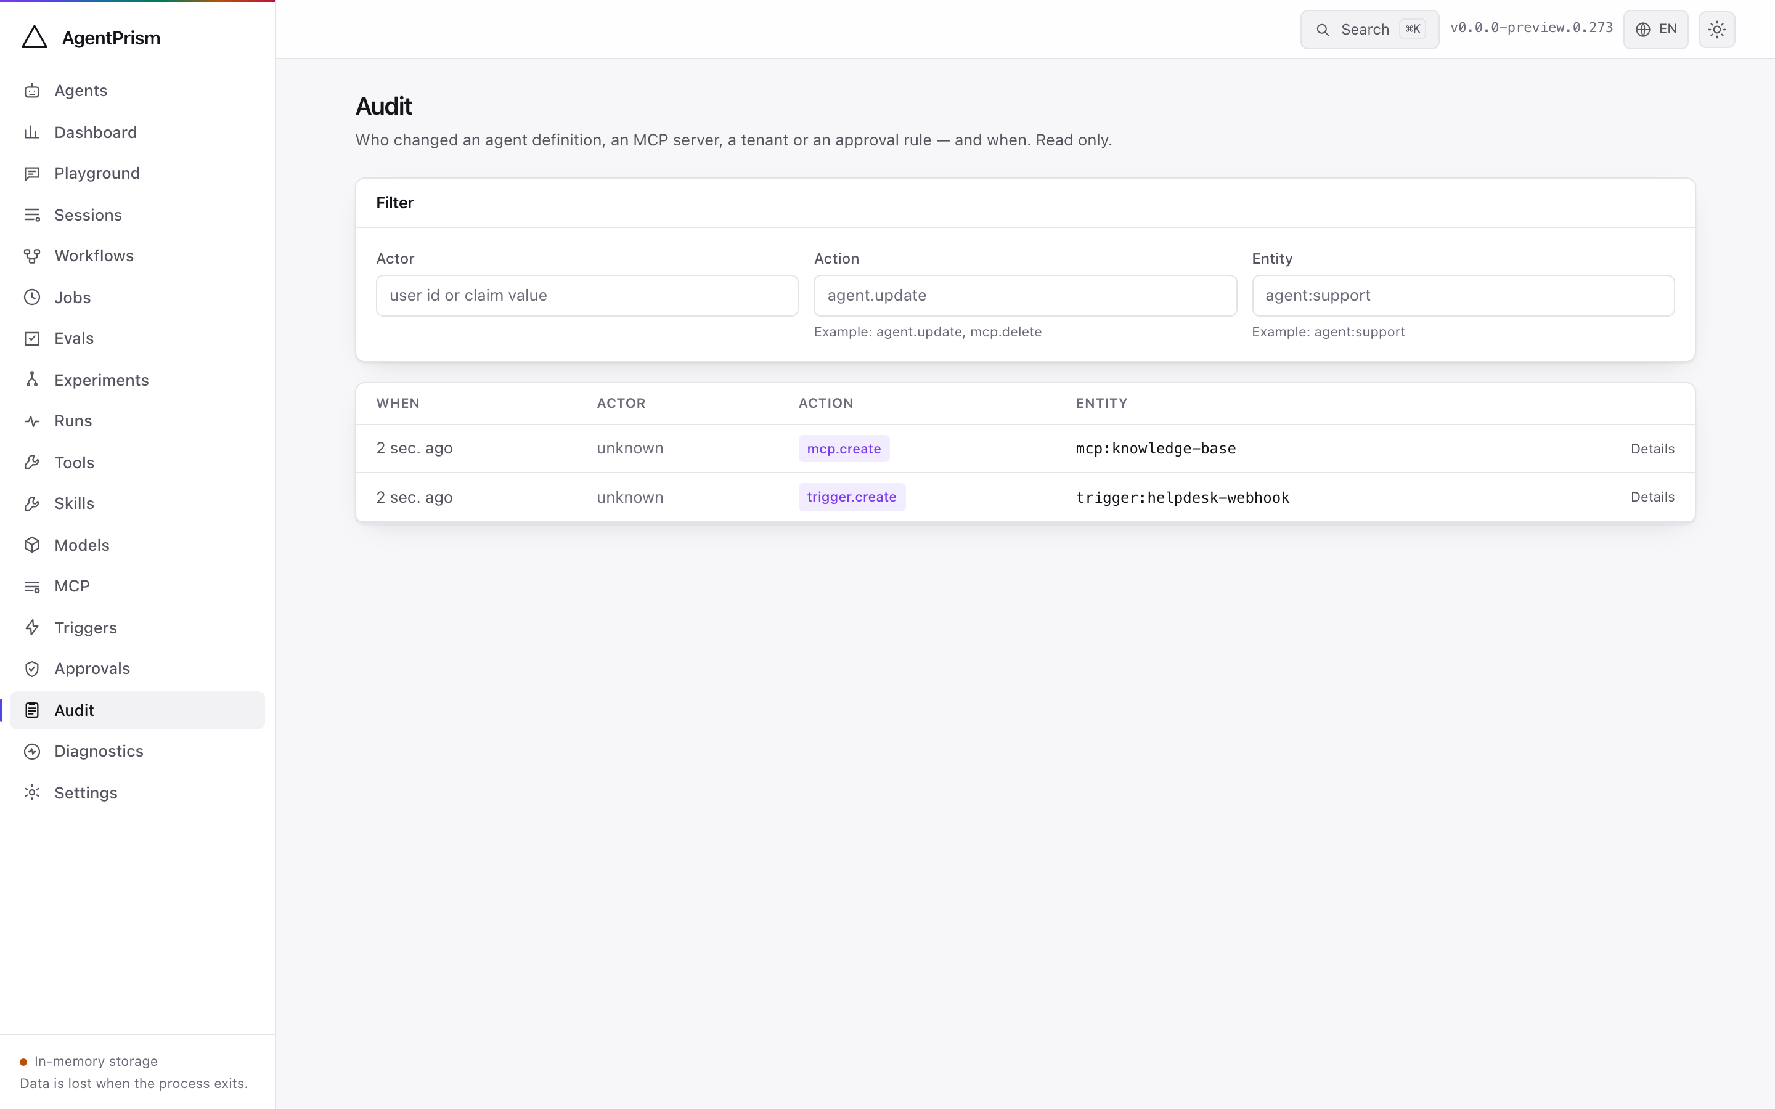This screenshot has width=1775, height=1109.
Task: Click the Evals checkbox icon
Action: [32, 339]
